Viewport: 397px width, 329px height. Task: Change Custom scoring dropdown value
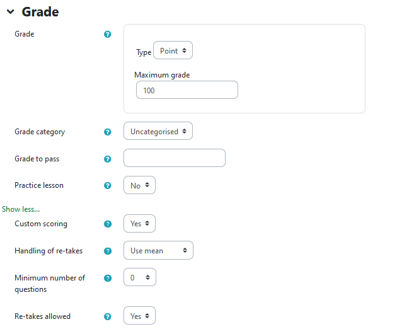coord(139,224)
